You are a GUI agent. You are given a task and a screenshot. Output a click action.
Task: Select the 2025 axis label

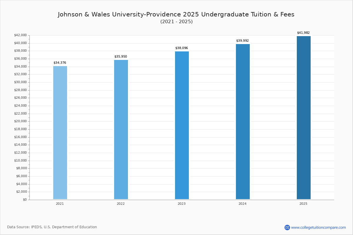pos(303,203)
